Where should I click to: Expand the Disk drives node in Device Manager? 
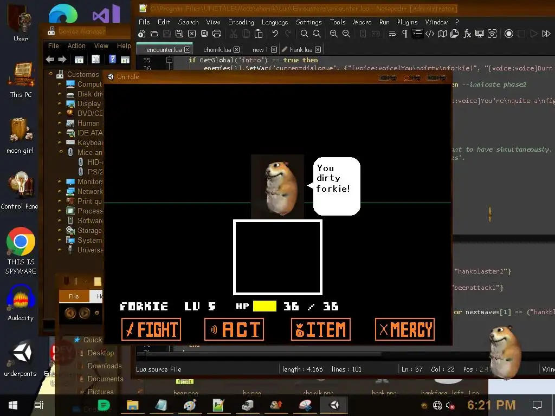[x=59, y=94]
